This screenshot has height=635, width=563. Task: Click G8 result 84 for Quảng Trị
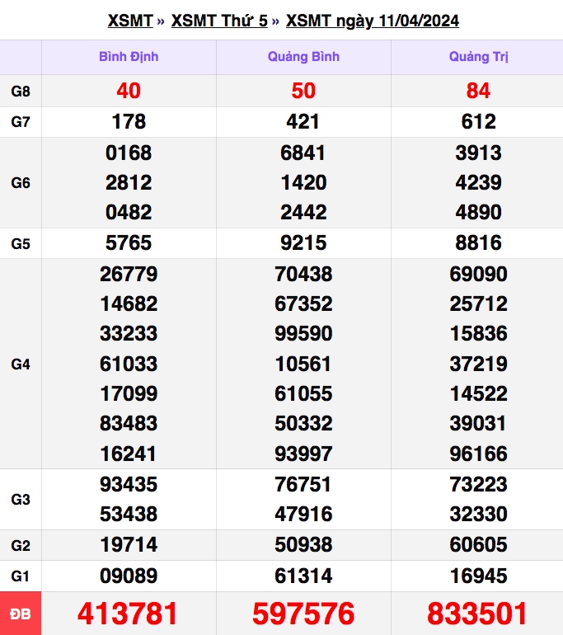[478, 91]
